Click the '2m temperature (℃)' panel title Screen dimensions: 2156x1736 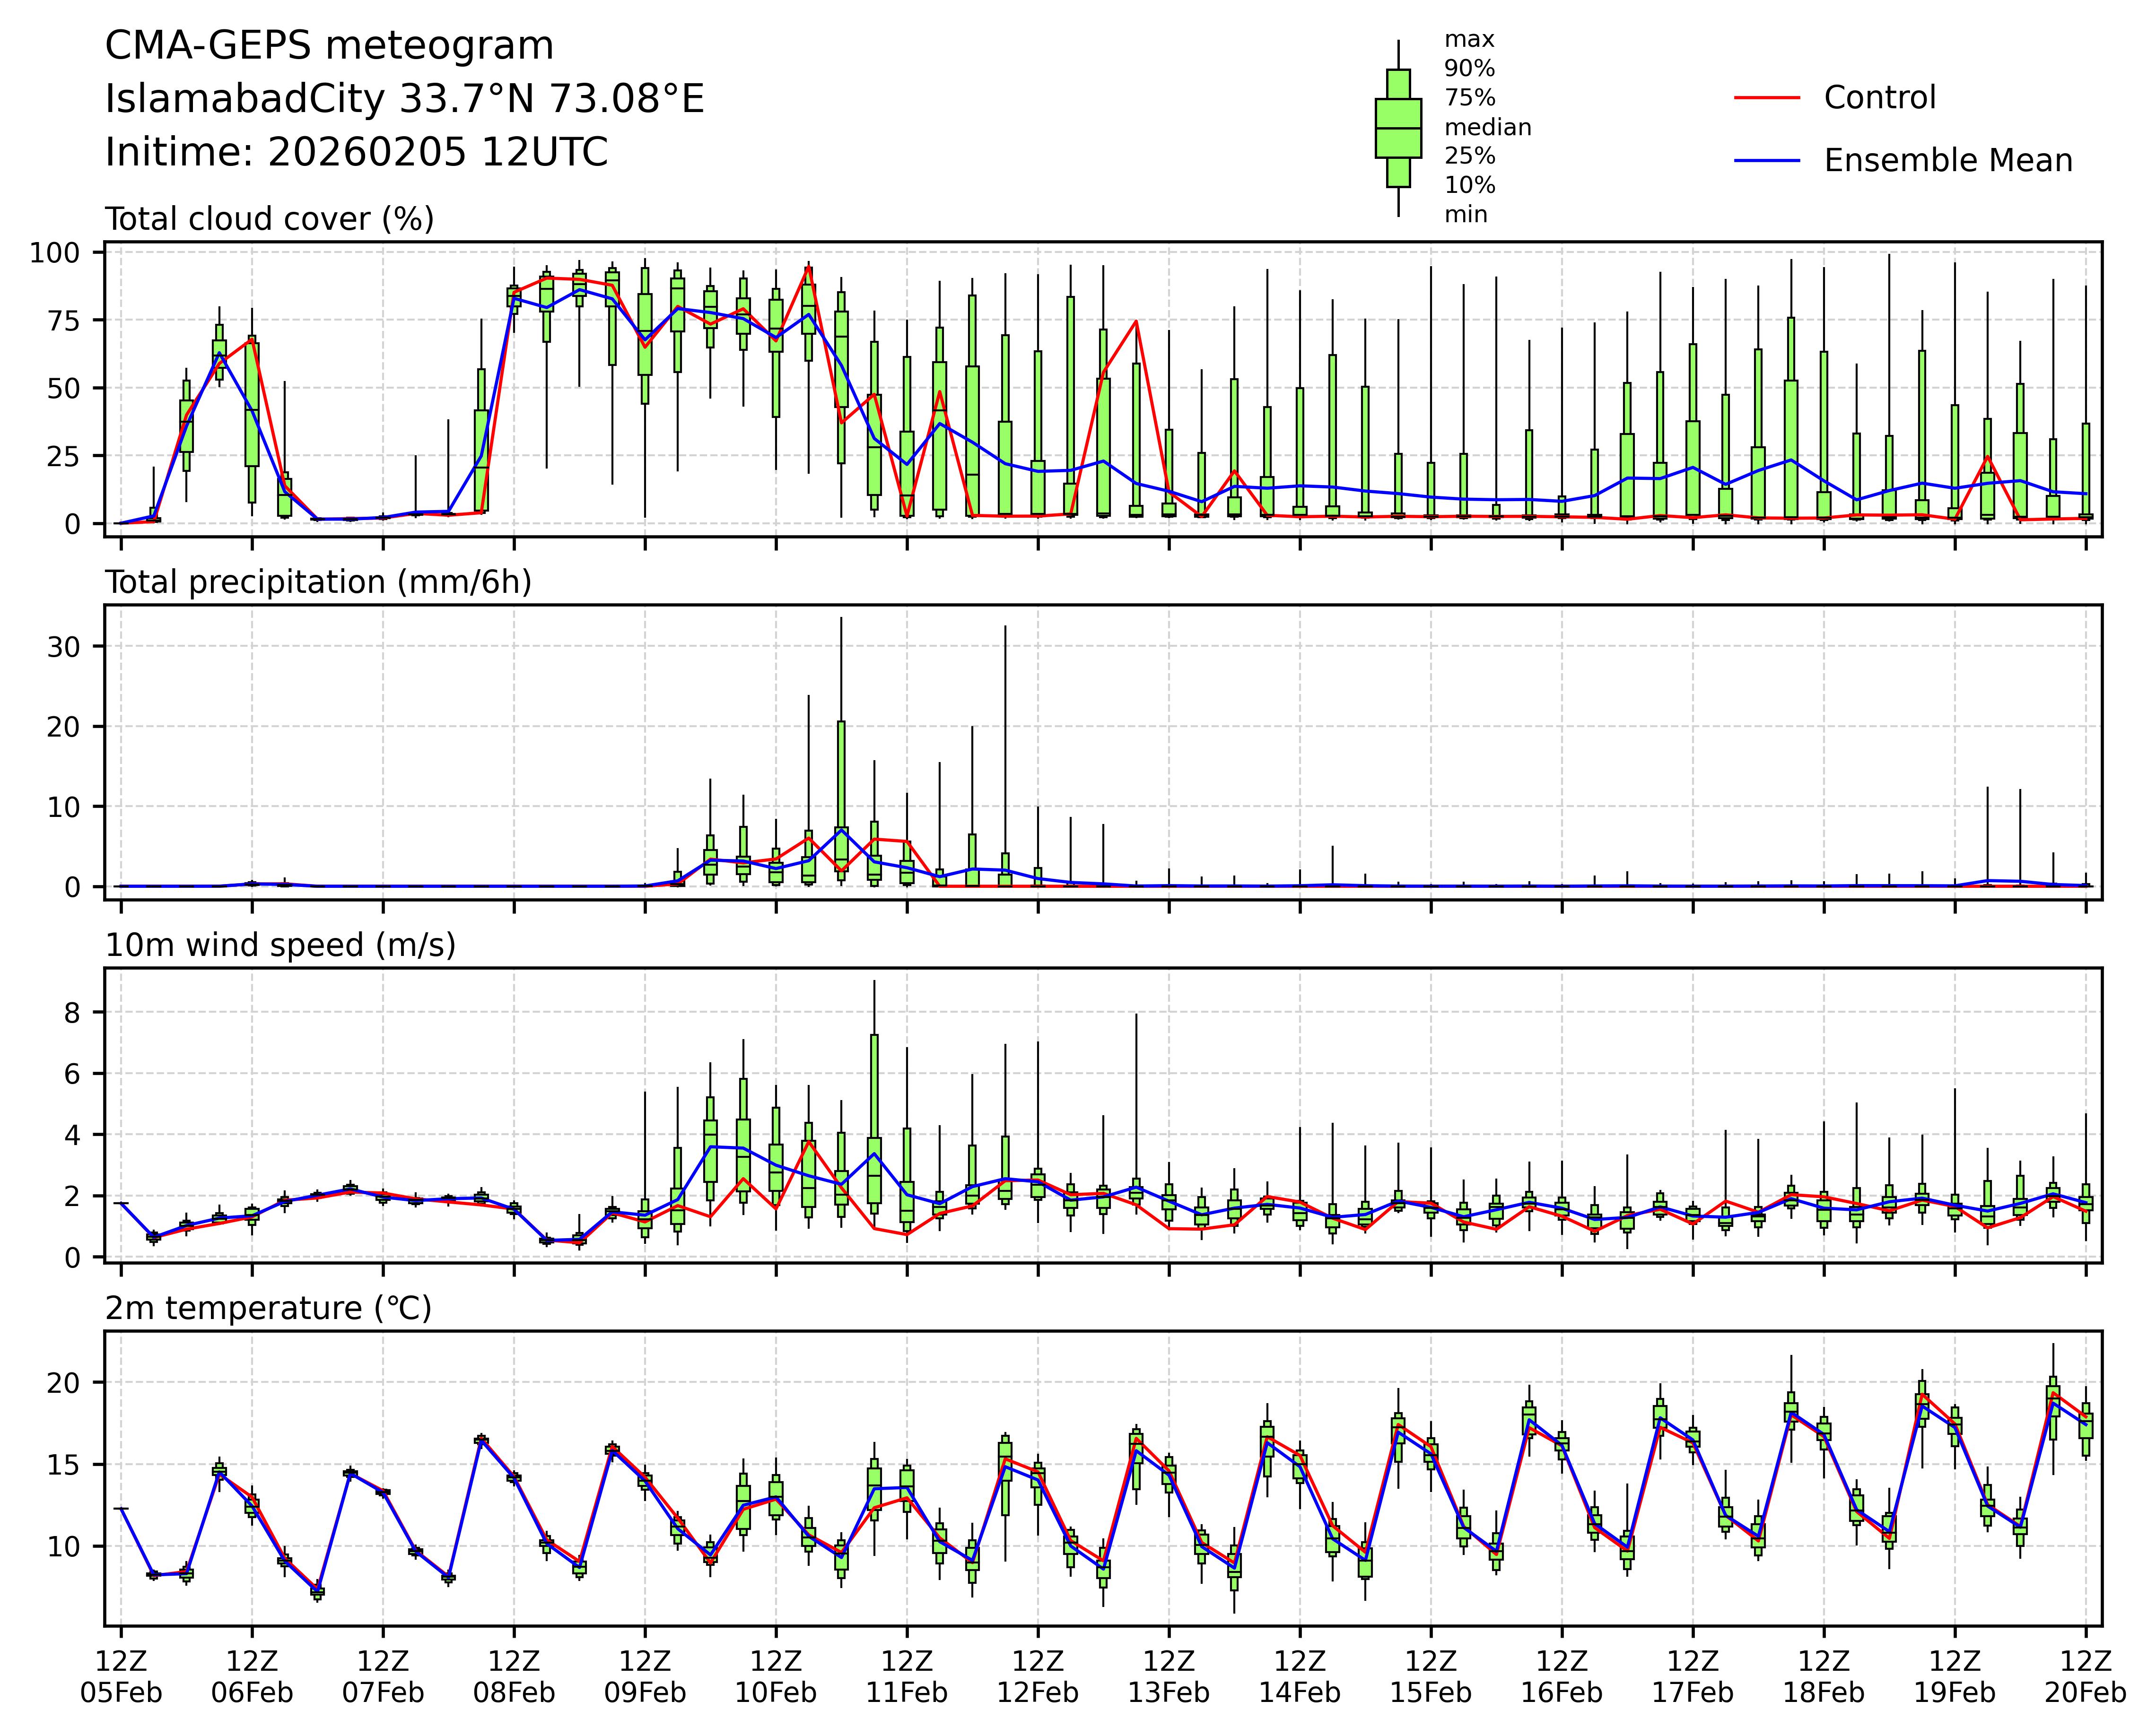[268, 1308]
